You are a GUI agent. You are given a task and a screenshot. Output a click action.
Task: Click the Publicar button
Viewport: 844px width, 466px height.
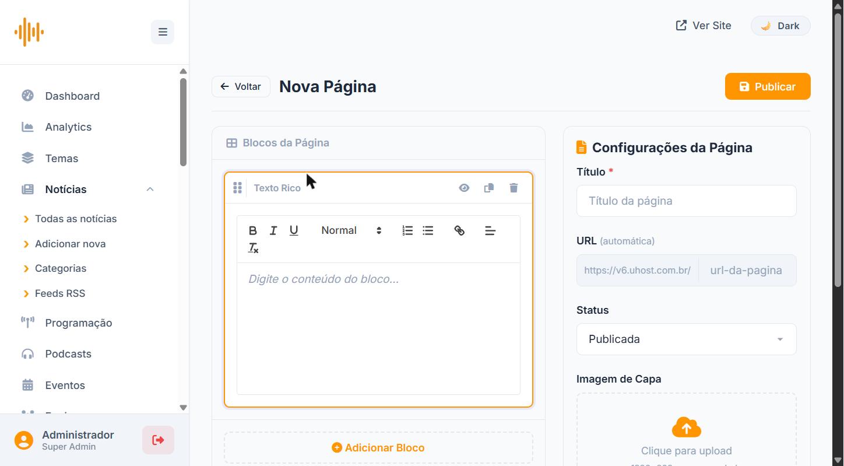pos(768,86)
